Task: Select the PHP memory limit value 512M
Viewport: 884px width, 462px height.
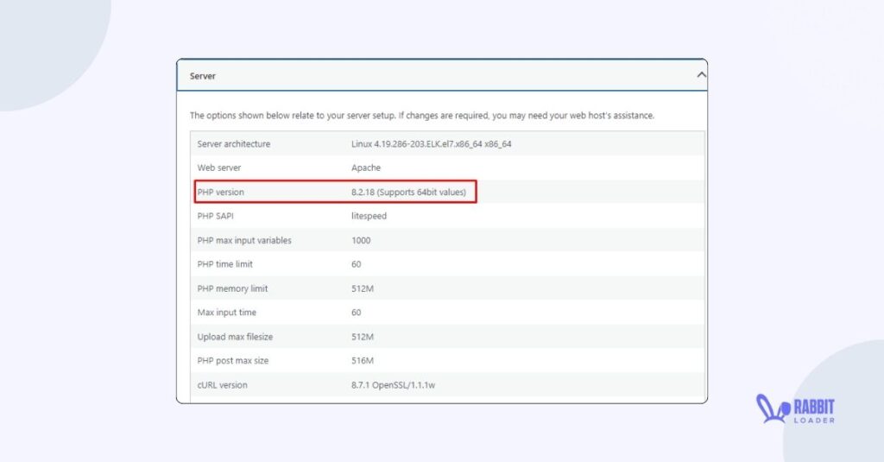Action: (x=363, y=288)
